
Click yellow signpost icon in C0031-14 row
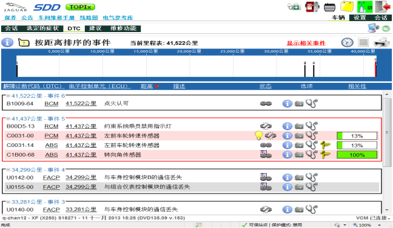(x=325, y=145)
